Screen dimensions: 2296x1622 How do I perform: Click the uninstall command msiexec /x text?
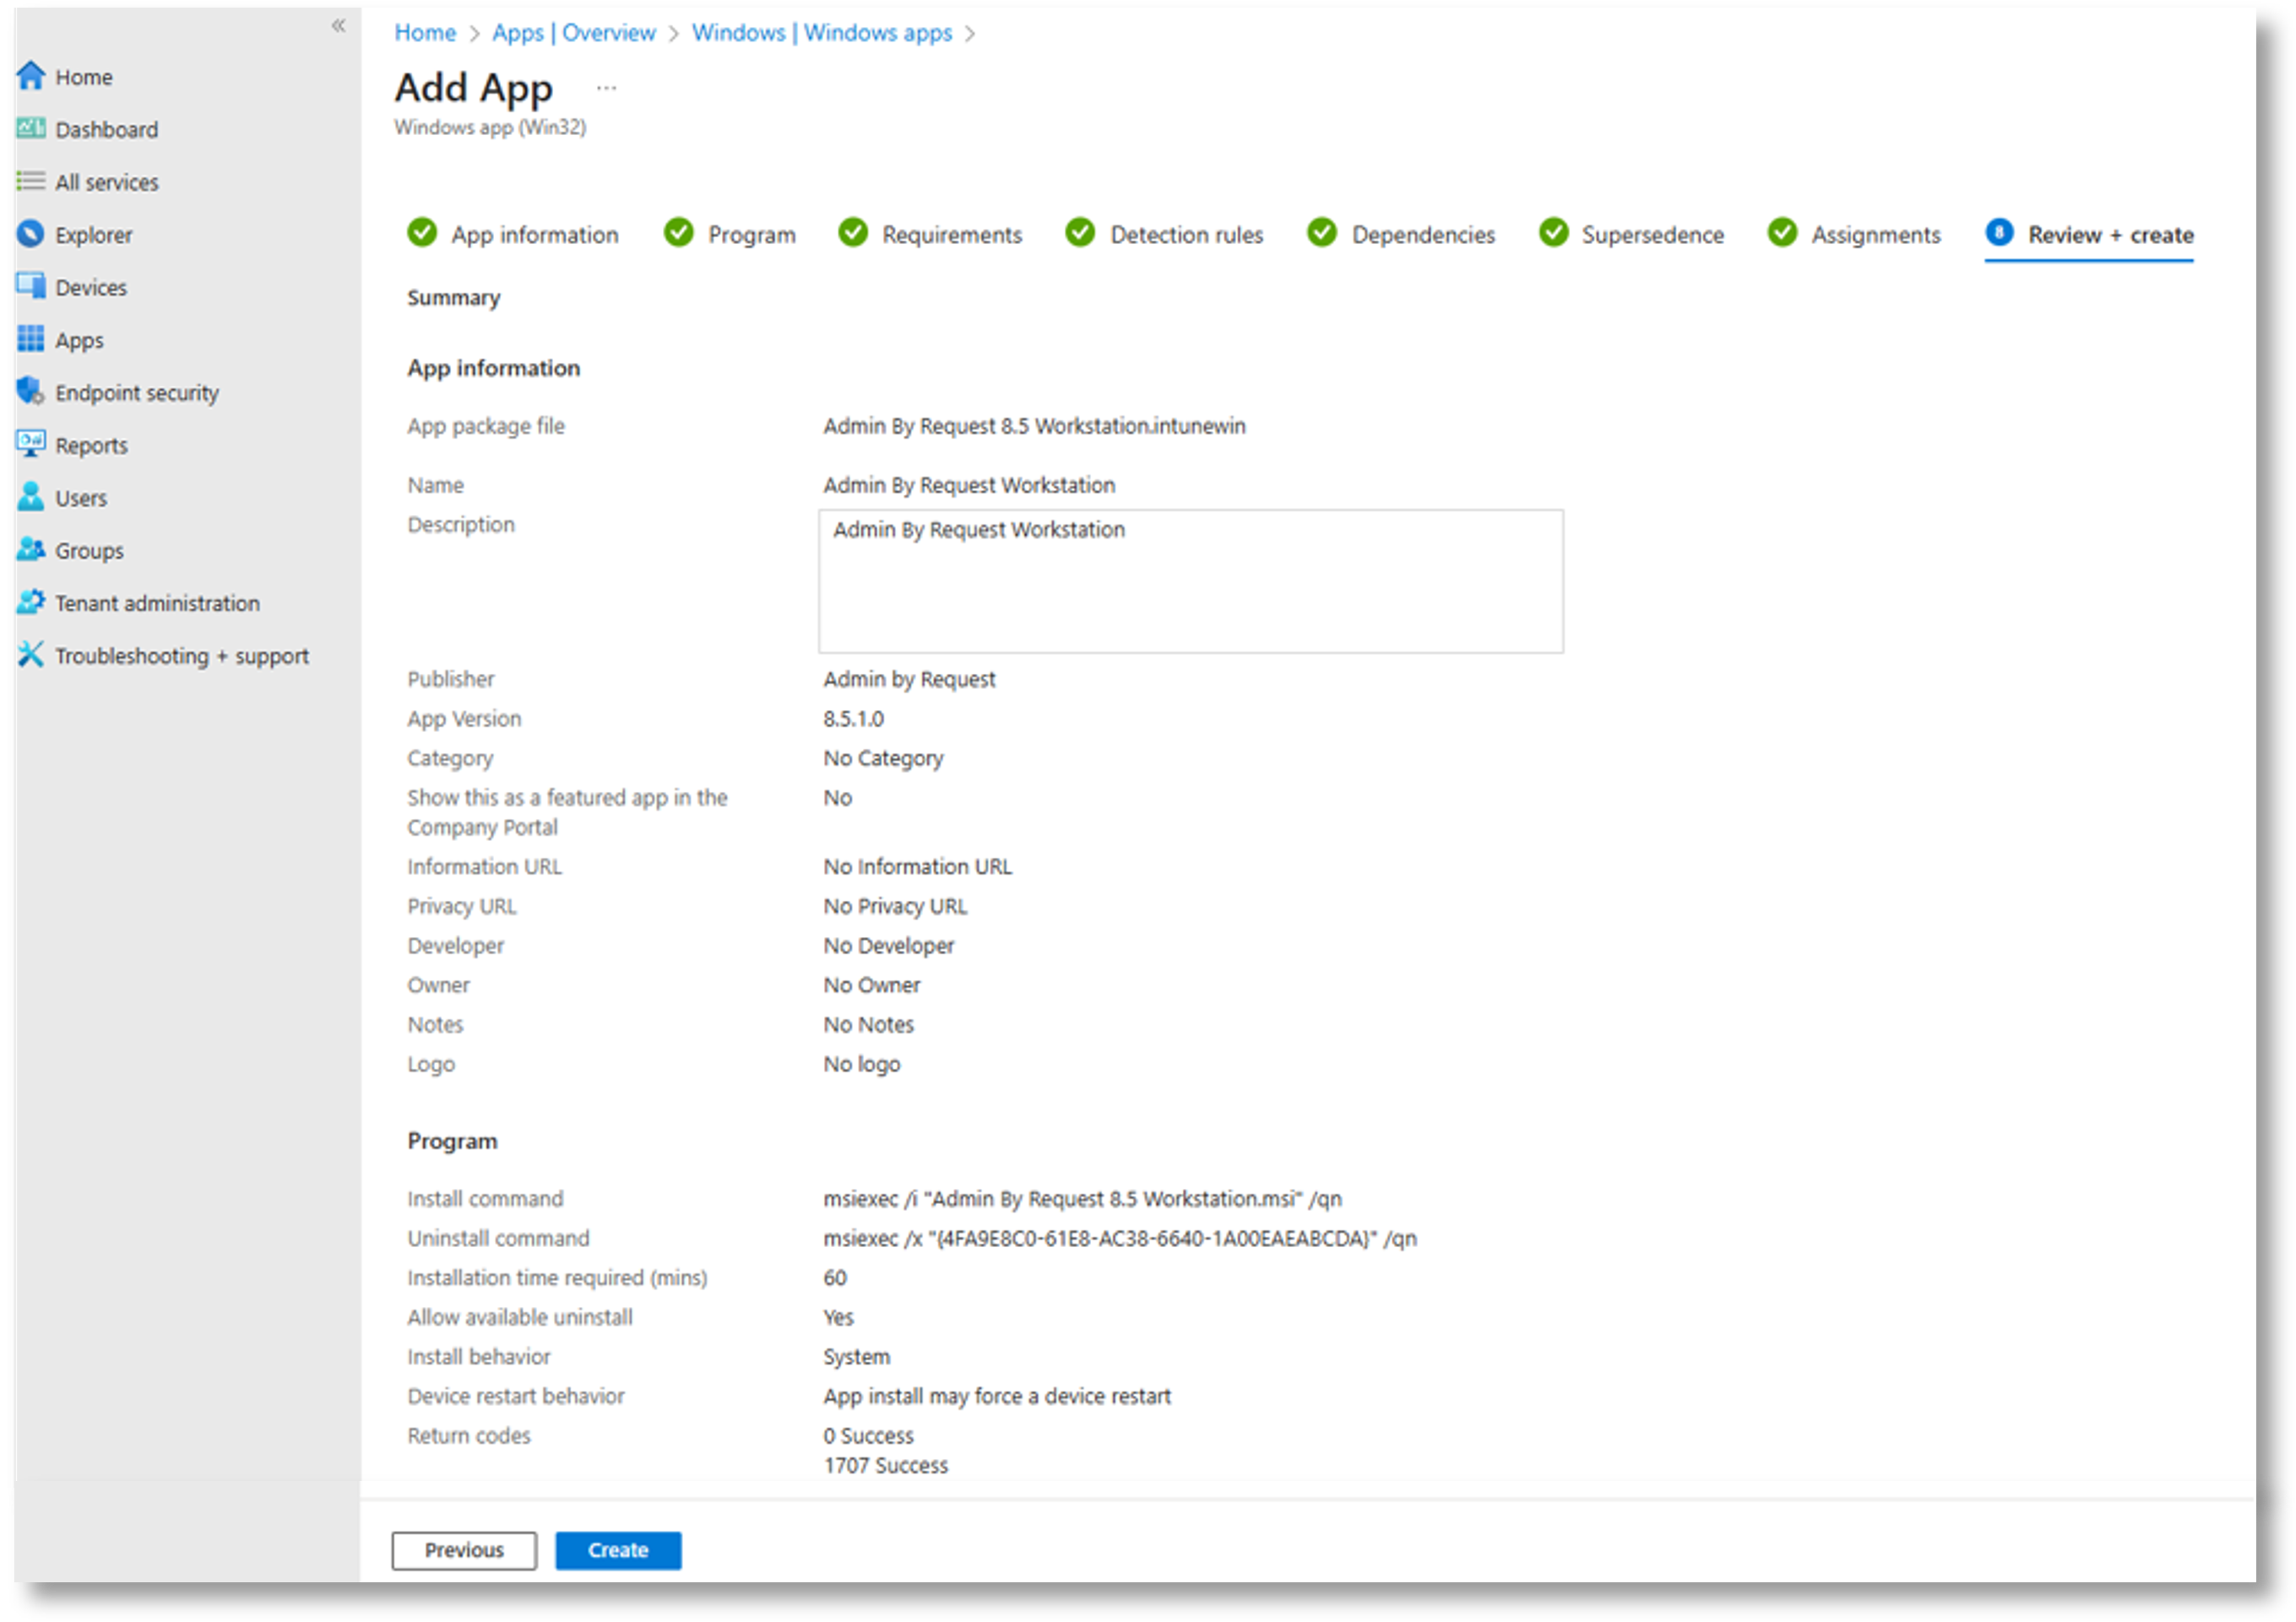pos(1120,1238)
